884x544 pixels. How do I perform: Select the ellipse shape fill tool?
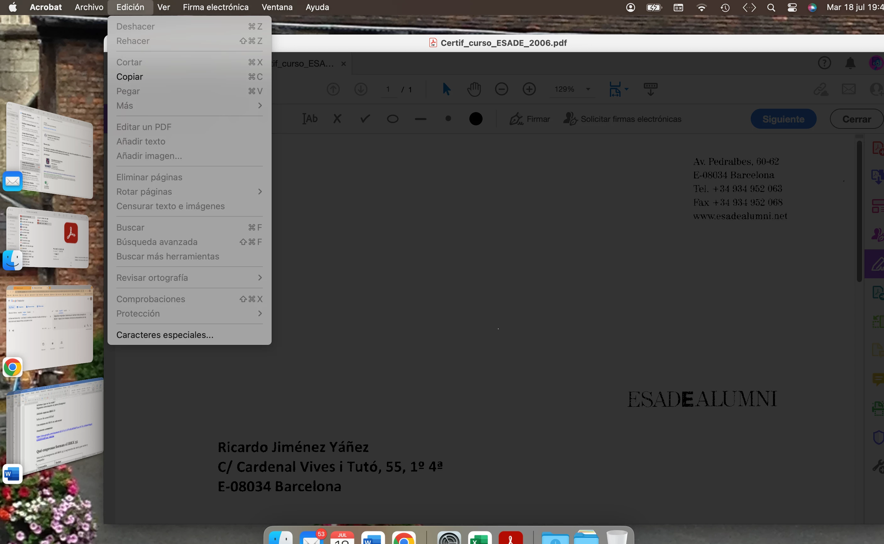(393, 119)
